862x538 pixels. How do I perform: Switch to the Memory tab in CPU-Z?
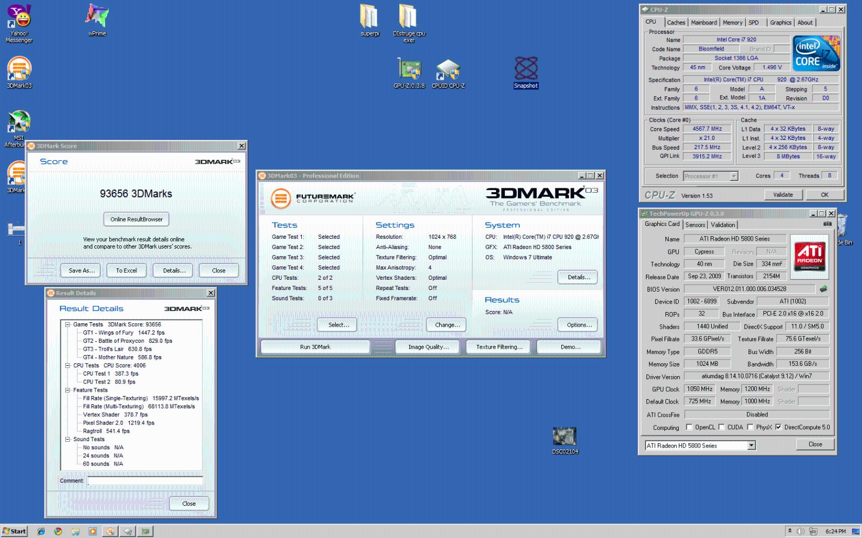(x=732, y=23)
